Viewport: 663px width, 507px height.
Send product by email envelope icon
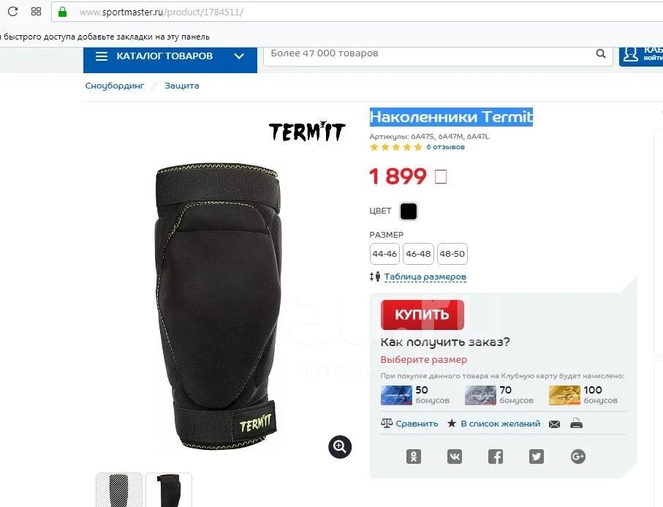pyautogui.click(x=554, y=424)
